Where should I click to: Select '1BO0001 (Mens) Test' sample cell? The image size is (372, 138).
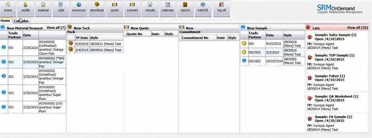[x=294, y=61]
